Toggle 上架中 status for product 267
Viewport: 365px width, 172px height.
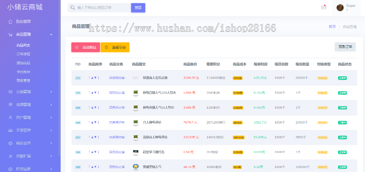coord(342,137)
